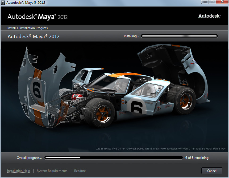Click the "Installing..." status label

tap(131, 36)
